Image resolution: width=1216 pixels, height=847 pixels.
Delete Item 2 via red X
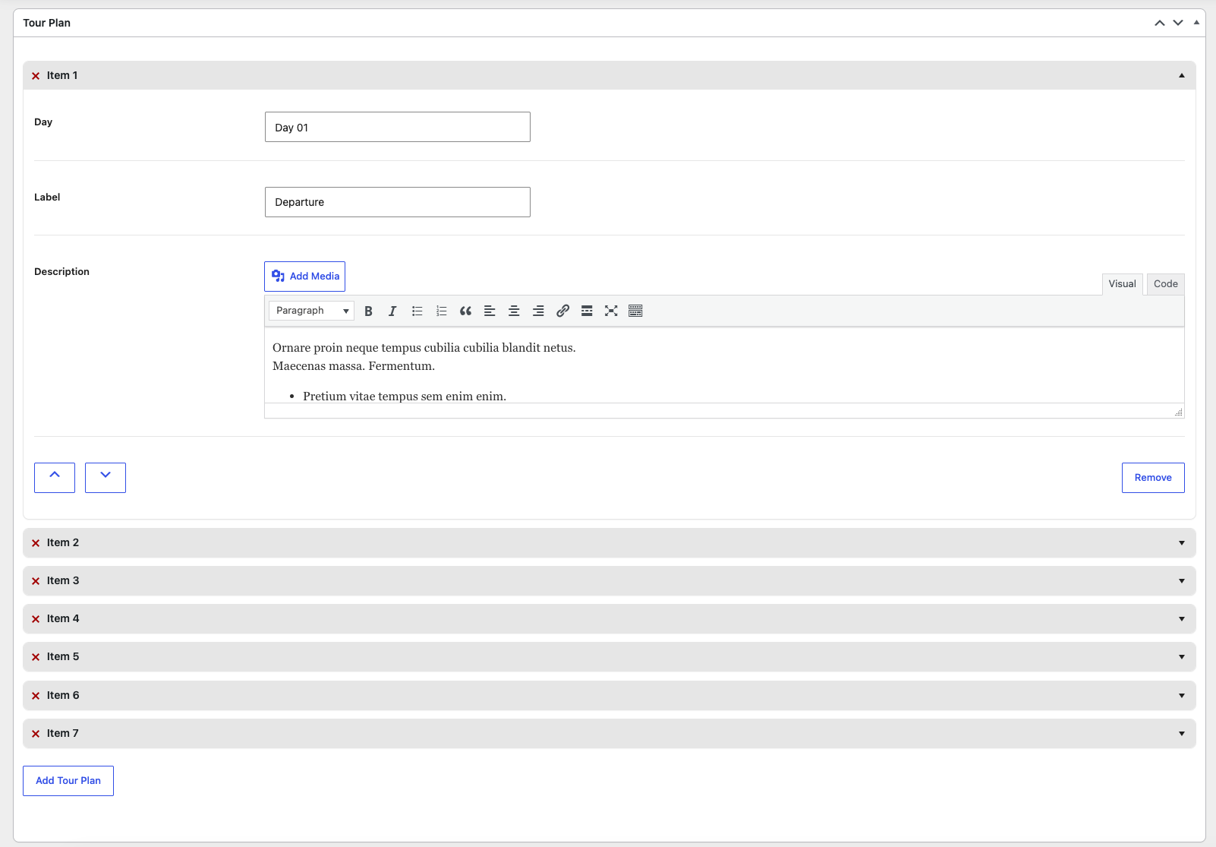[x=36, y=543]
